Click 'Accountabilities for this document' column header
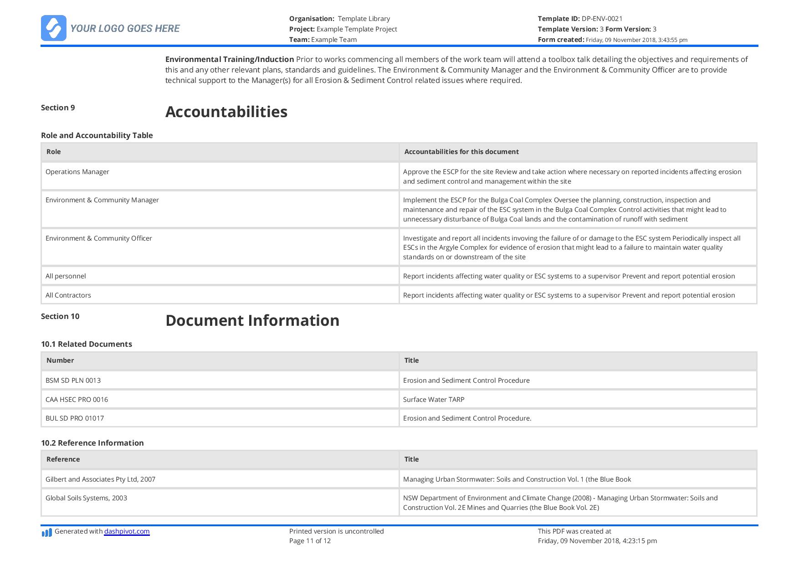 (578, 152)
